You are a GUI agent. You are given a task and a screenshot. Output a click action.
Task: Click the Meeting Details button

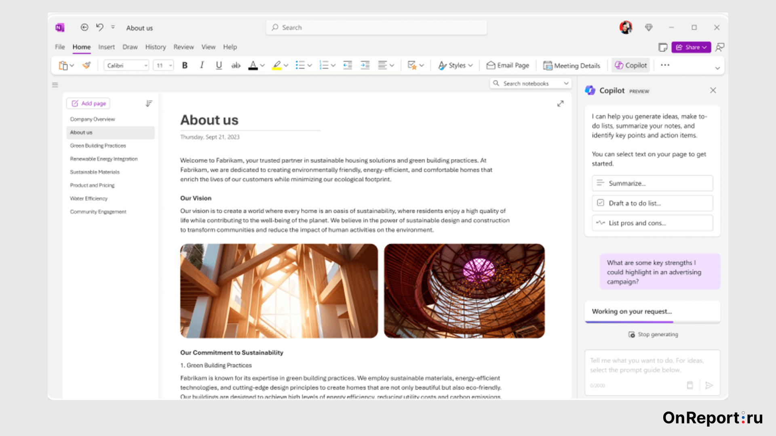[x=571, y=65]
